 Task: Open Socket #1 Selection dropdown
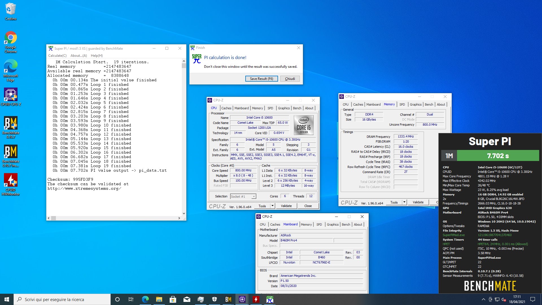(x=243, y=197)
